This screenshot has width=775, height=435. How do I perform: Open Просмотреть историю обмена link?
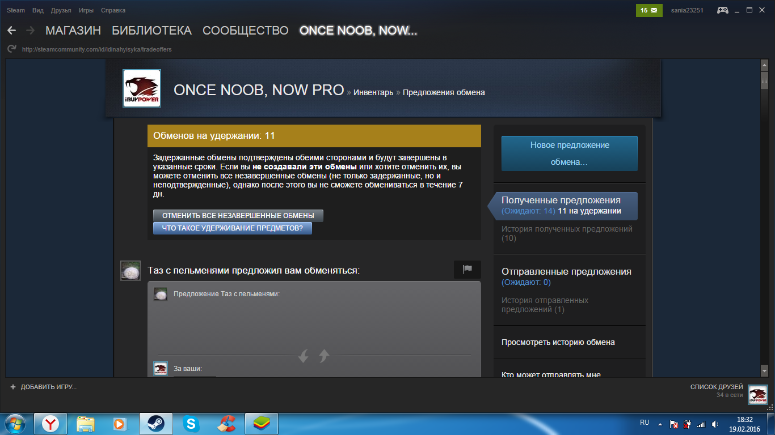[558, 342]
